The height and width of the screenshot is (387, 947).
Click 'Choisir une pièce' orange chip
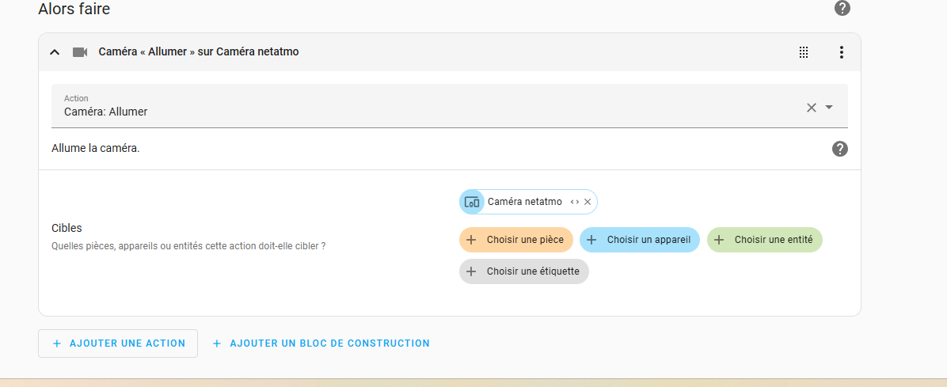click(x=516, y=240)
